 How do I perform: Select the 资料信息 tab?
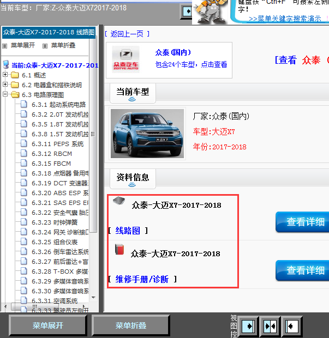[133, 179]
